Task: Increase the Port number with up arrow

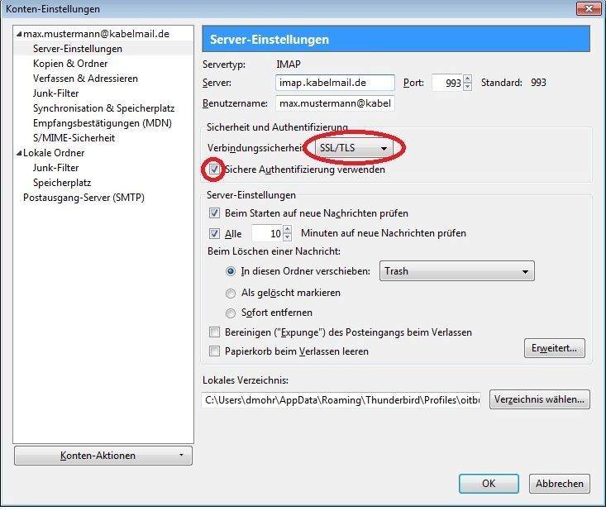Action: 468,79
